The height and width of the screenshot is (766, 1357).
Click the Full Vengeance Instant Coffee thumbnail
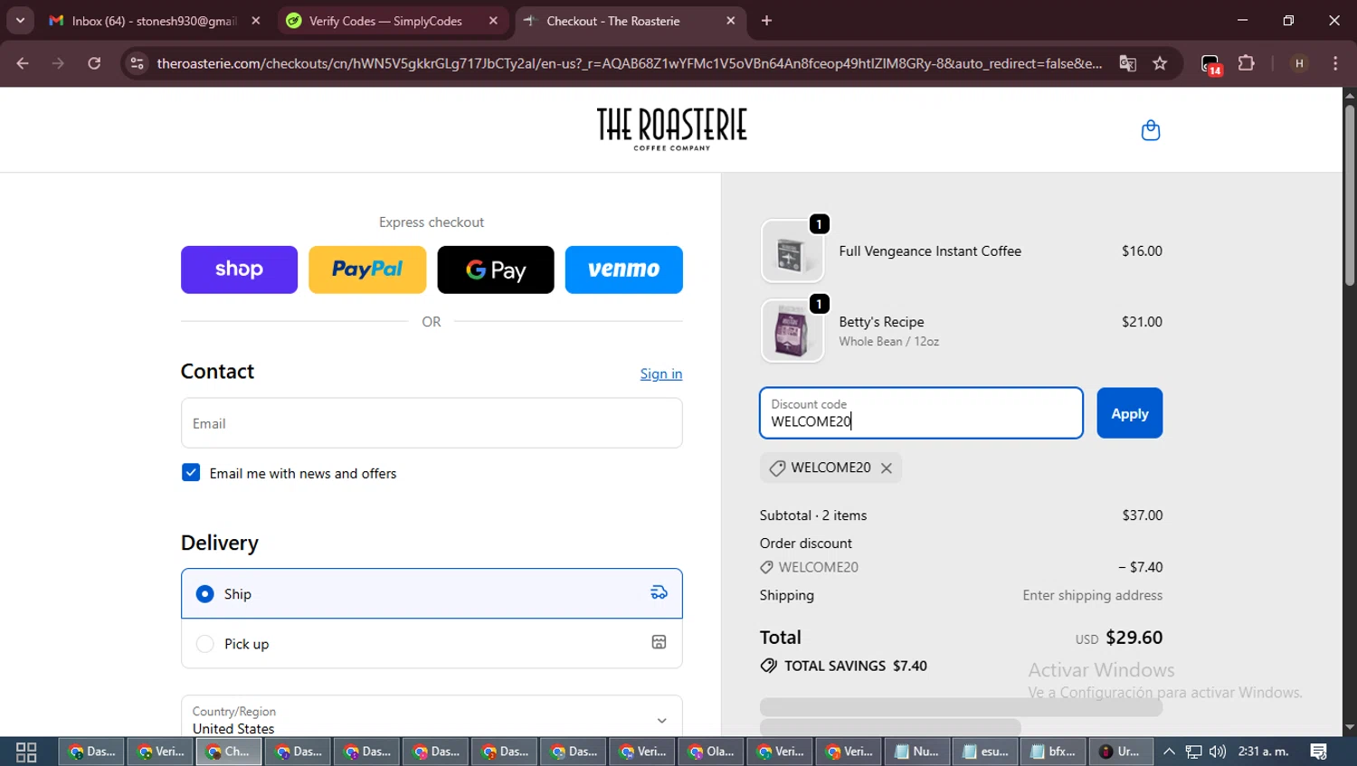point(792,251)
